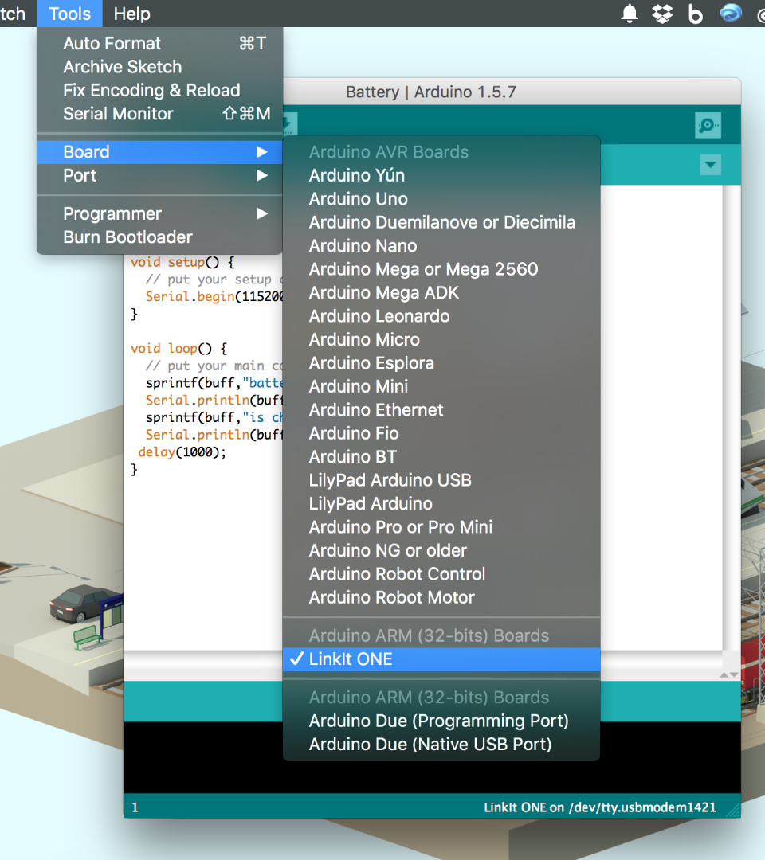Select LilyPad Arduino board
This screenshot has height=860, width=765.
441,504
